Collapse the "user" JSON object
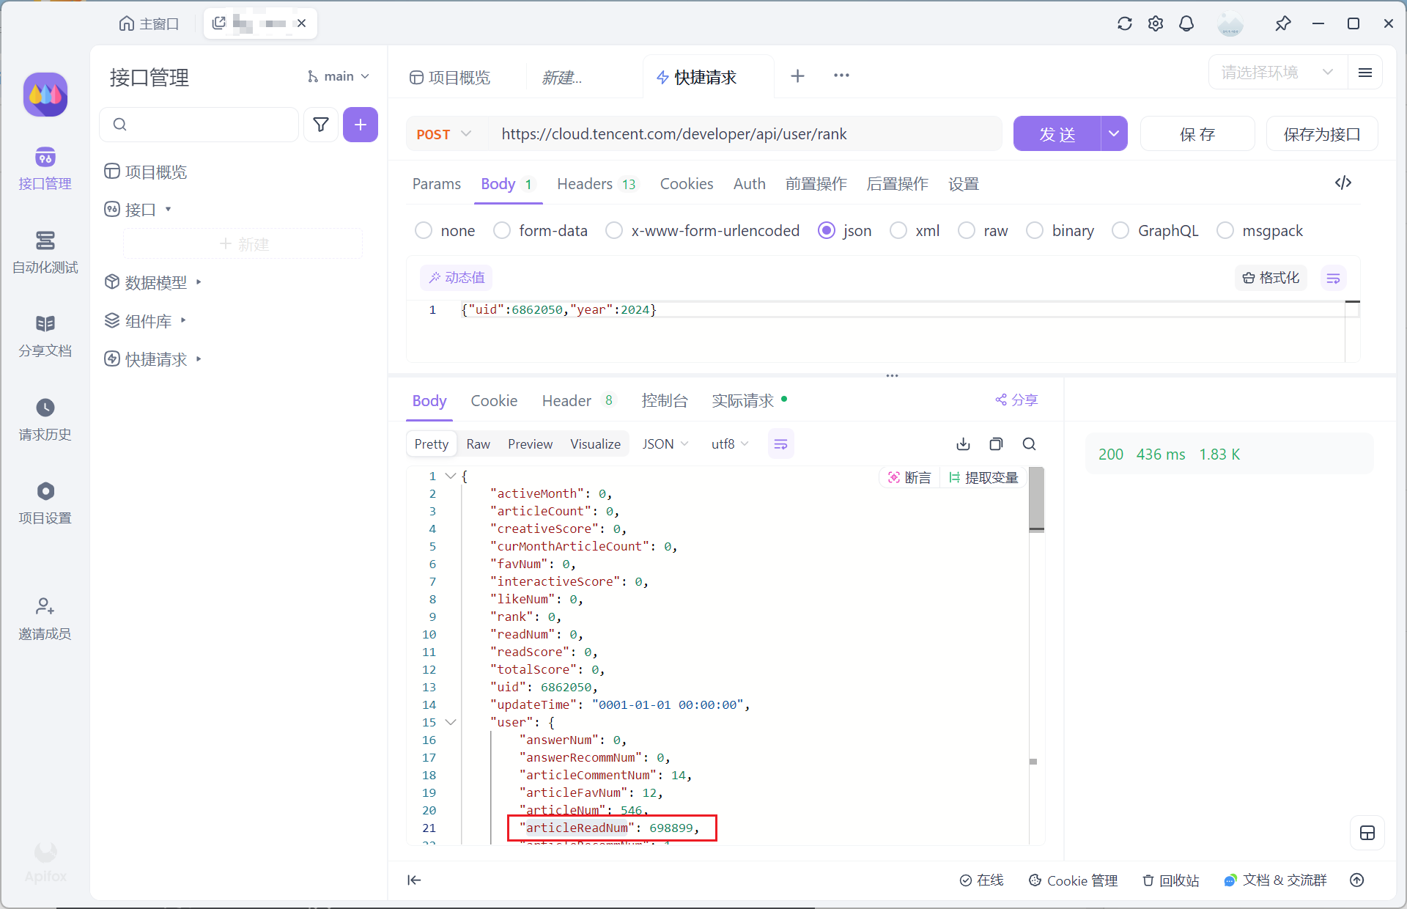Screen dimensions: 1407x909 tap(451, 722)
